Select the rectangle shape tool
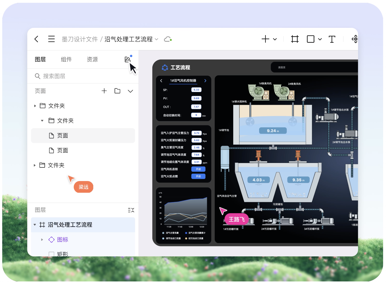Screen dimensions: 387x287 [x=311, y=39]
